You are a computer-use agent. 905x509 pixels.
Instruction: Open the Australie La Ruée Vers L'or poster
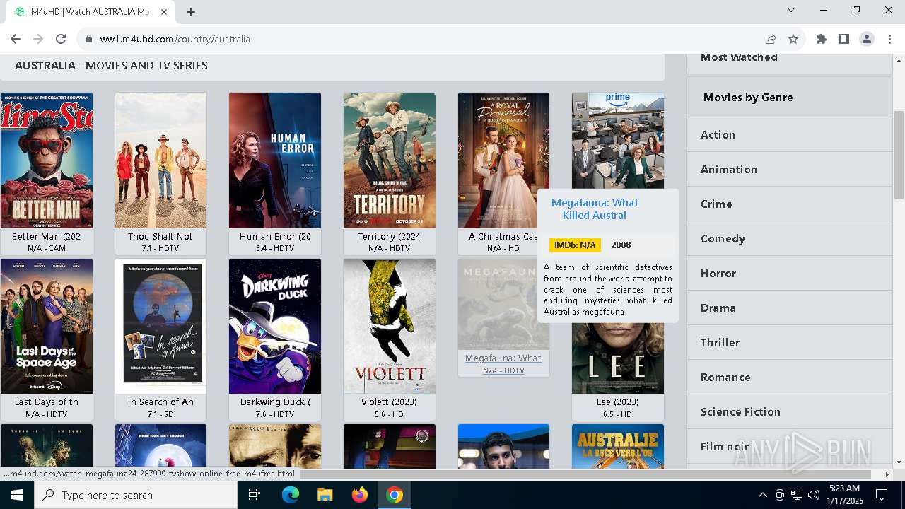click(618, 446)
